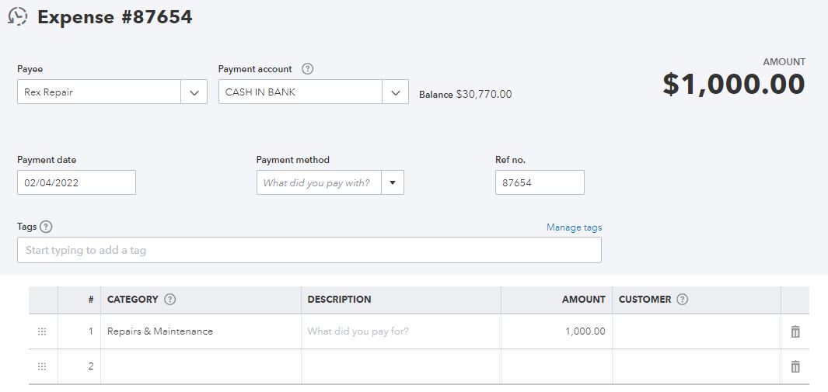Click Category column help icon
Image resolution: width=828 pixels, height=392 pixels.
(170, 300)
